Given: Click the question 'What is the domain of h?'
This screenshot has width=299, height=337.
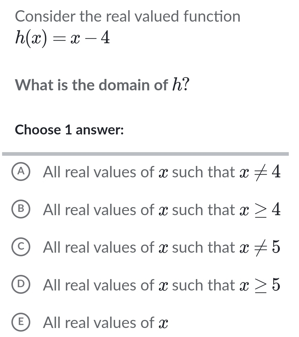Looking at the screenshot, I should click(x=101, y=85).
